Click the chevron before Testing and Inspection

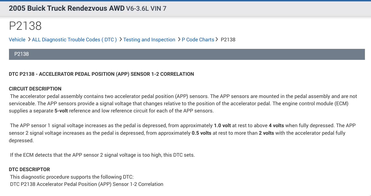coord(121,39)
